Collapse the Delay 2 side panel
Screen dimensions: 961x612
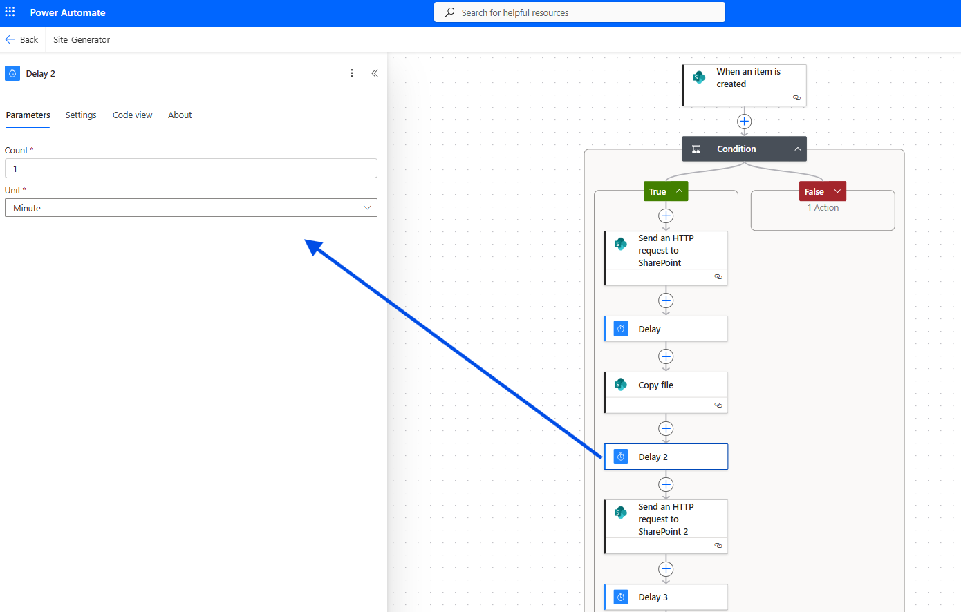click(x=375, y=73)
